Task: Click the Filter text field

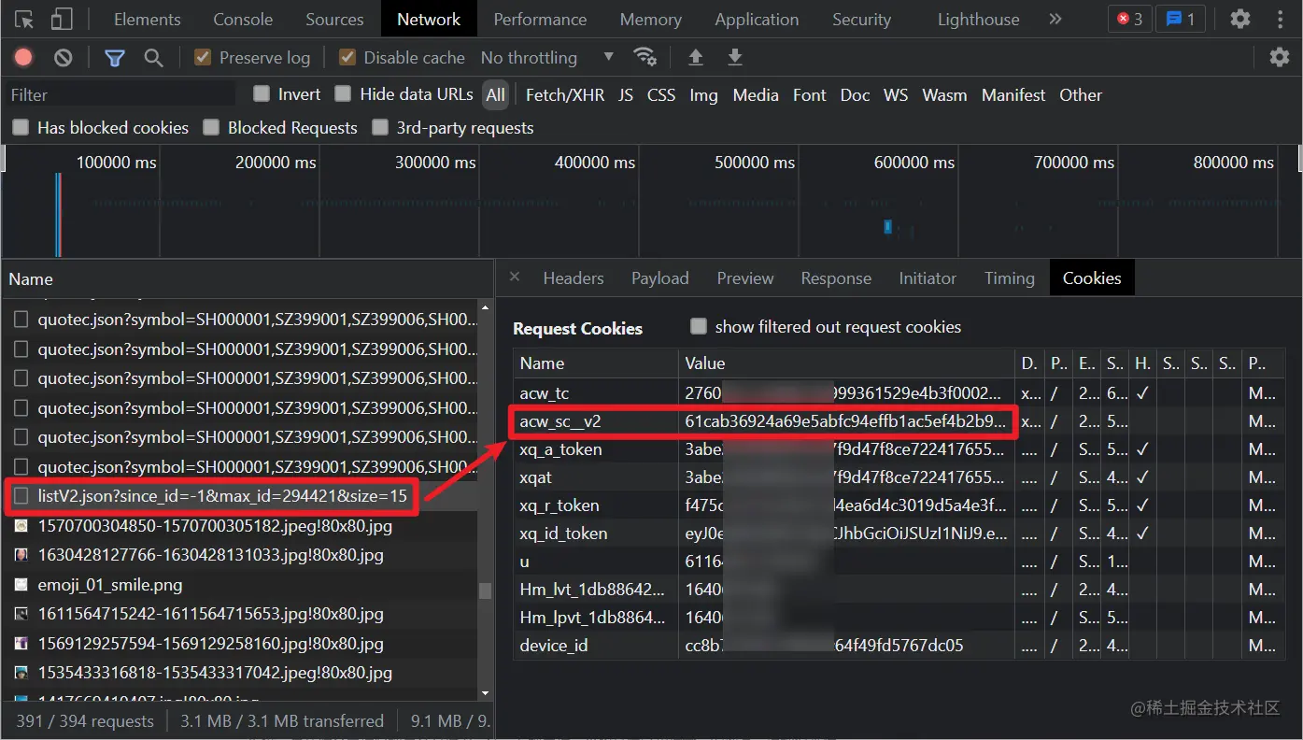Action: point(121,94)
